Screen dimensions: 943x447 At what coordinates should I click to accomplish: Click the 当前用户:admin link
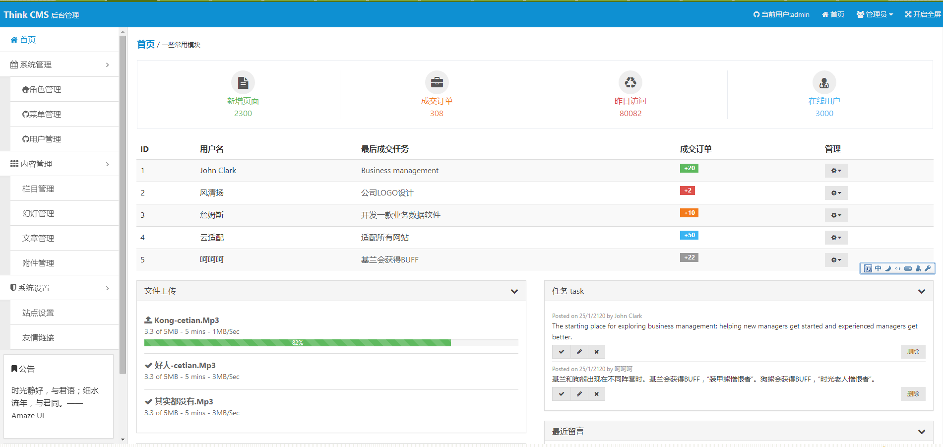pyautogui.click(x=781, y=14)
